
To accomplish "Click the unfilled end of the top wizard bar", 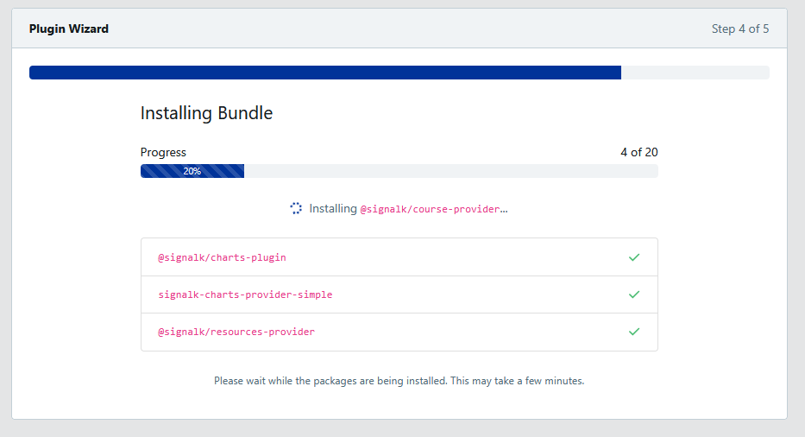I will tap(695, 73).
